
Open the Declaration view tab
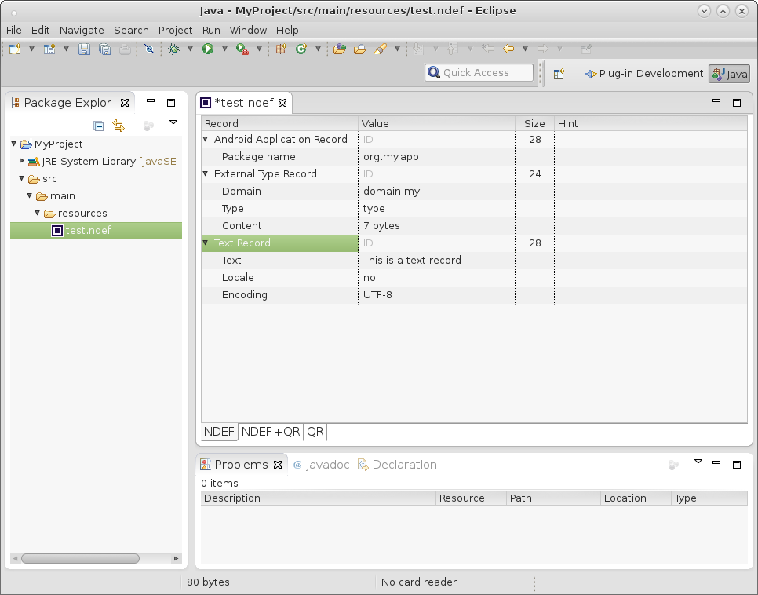397,465
